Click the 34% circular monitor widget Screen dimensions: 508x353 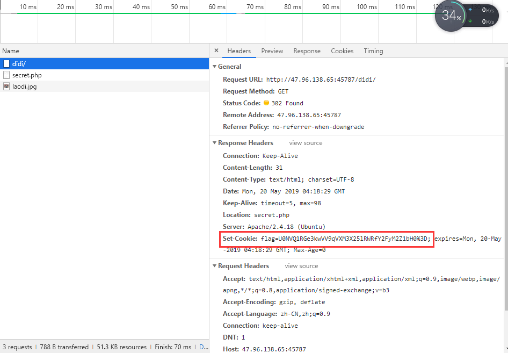point(450,16)
